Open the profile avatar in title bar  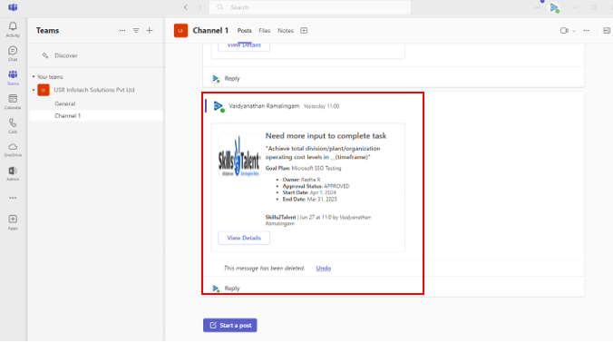(554, 7)
